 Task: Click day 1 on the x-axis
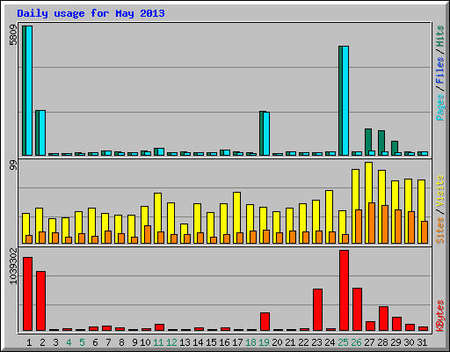coord(29,342)
